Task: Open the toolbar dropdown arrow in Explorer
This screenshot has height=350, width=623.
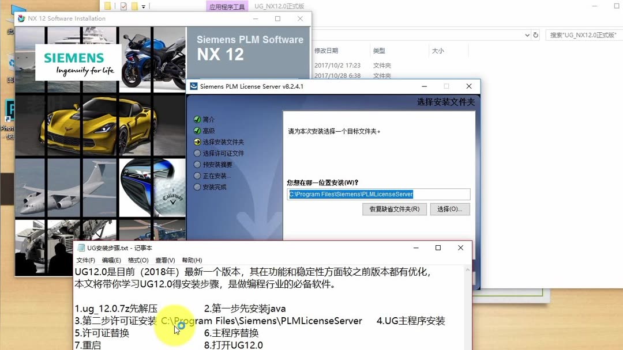Action: click(144, 6)
